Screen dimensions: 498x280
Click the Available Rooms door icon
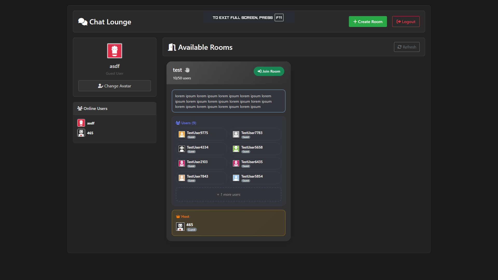tap(172, 47)
